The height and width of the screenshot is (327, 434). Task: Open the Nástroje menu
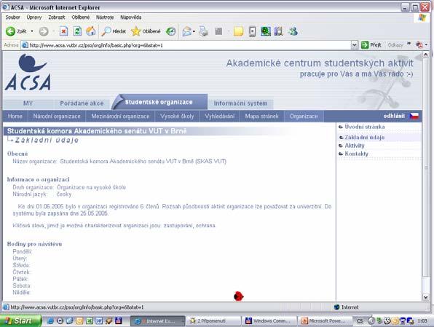(x=105, y=17)
